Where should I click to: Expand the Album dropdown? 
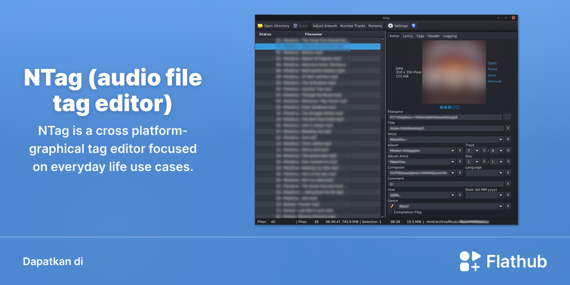tap(453, 151)
